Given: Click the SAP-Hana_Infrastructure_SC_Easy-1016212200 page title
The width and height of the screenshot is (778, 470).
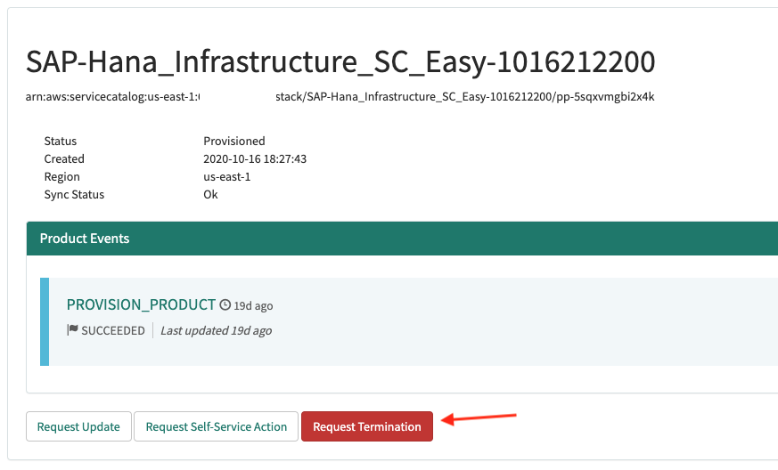Looking at the screenshot, I should point(340,62).
